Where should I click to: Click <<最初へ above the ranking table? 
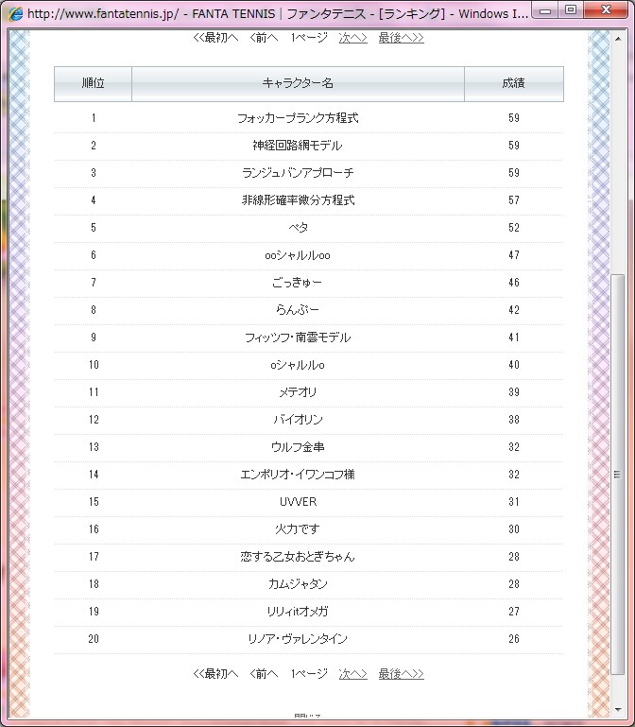(x=215, y=38)
